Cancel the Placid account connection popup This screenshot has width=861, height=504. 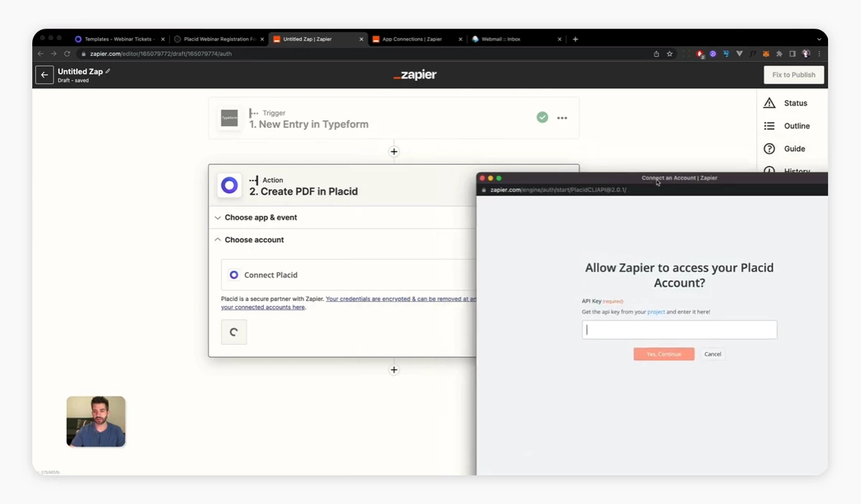(712, 354)
